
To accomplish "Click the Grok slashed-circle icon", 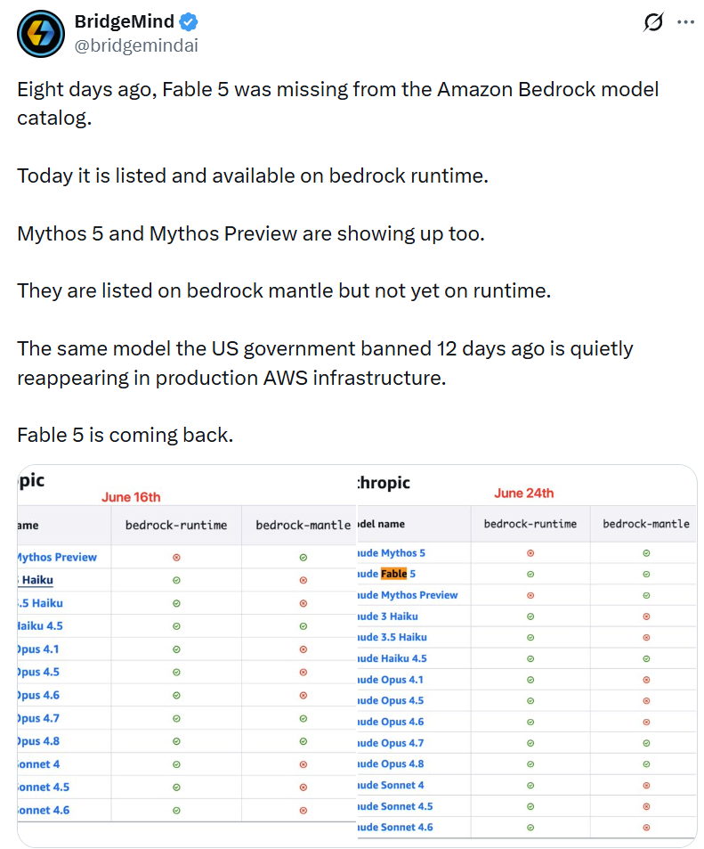I will point(653,22).
